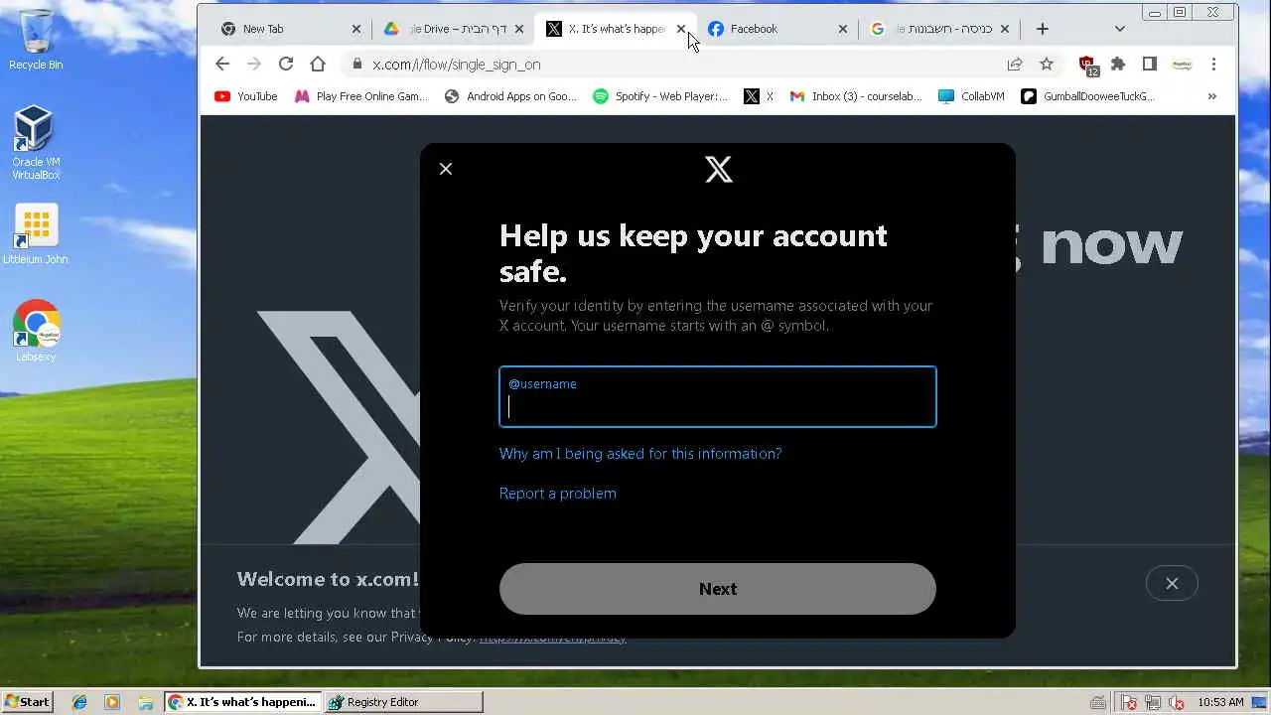Click the taskbar clock
The image size is (1271, 715).
(x=1220, y=702)
